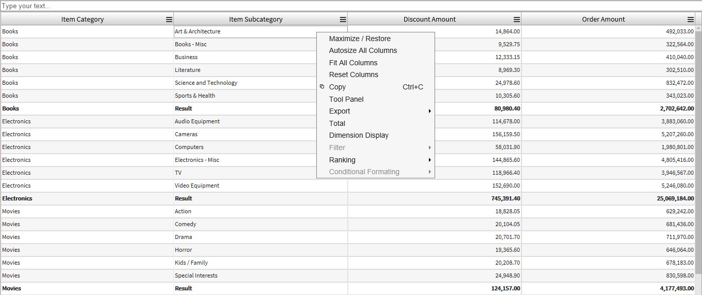Open Dimension Display option
The image size is (702, 295).
[x=358, y=135]
